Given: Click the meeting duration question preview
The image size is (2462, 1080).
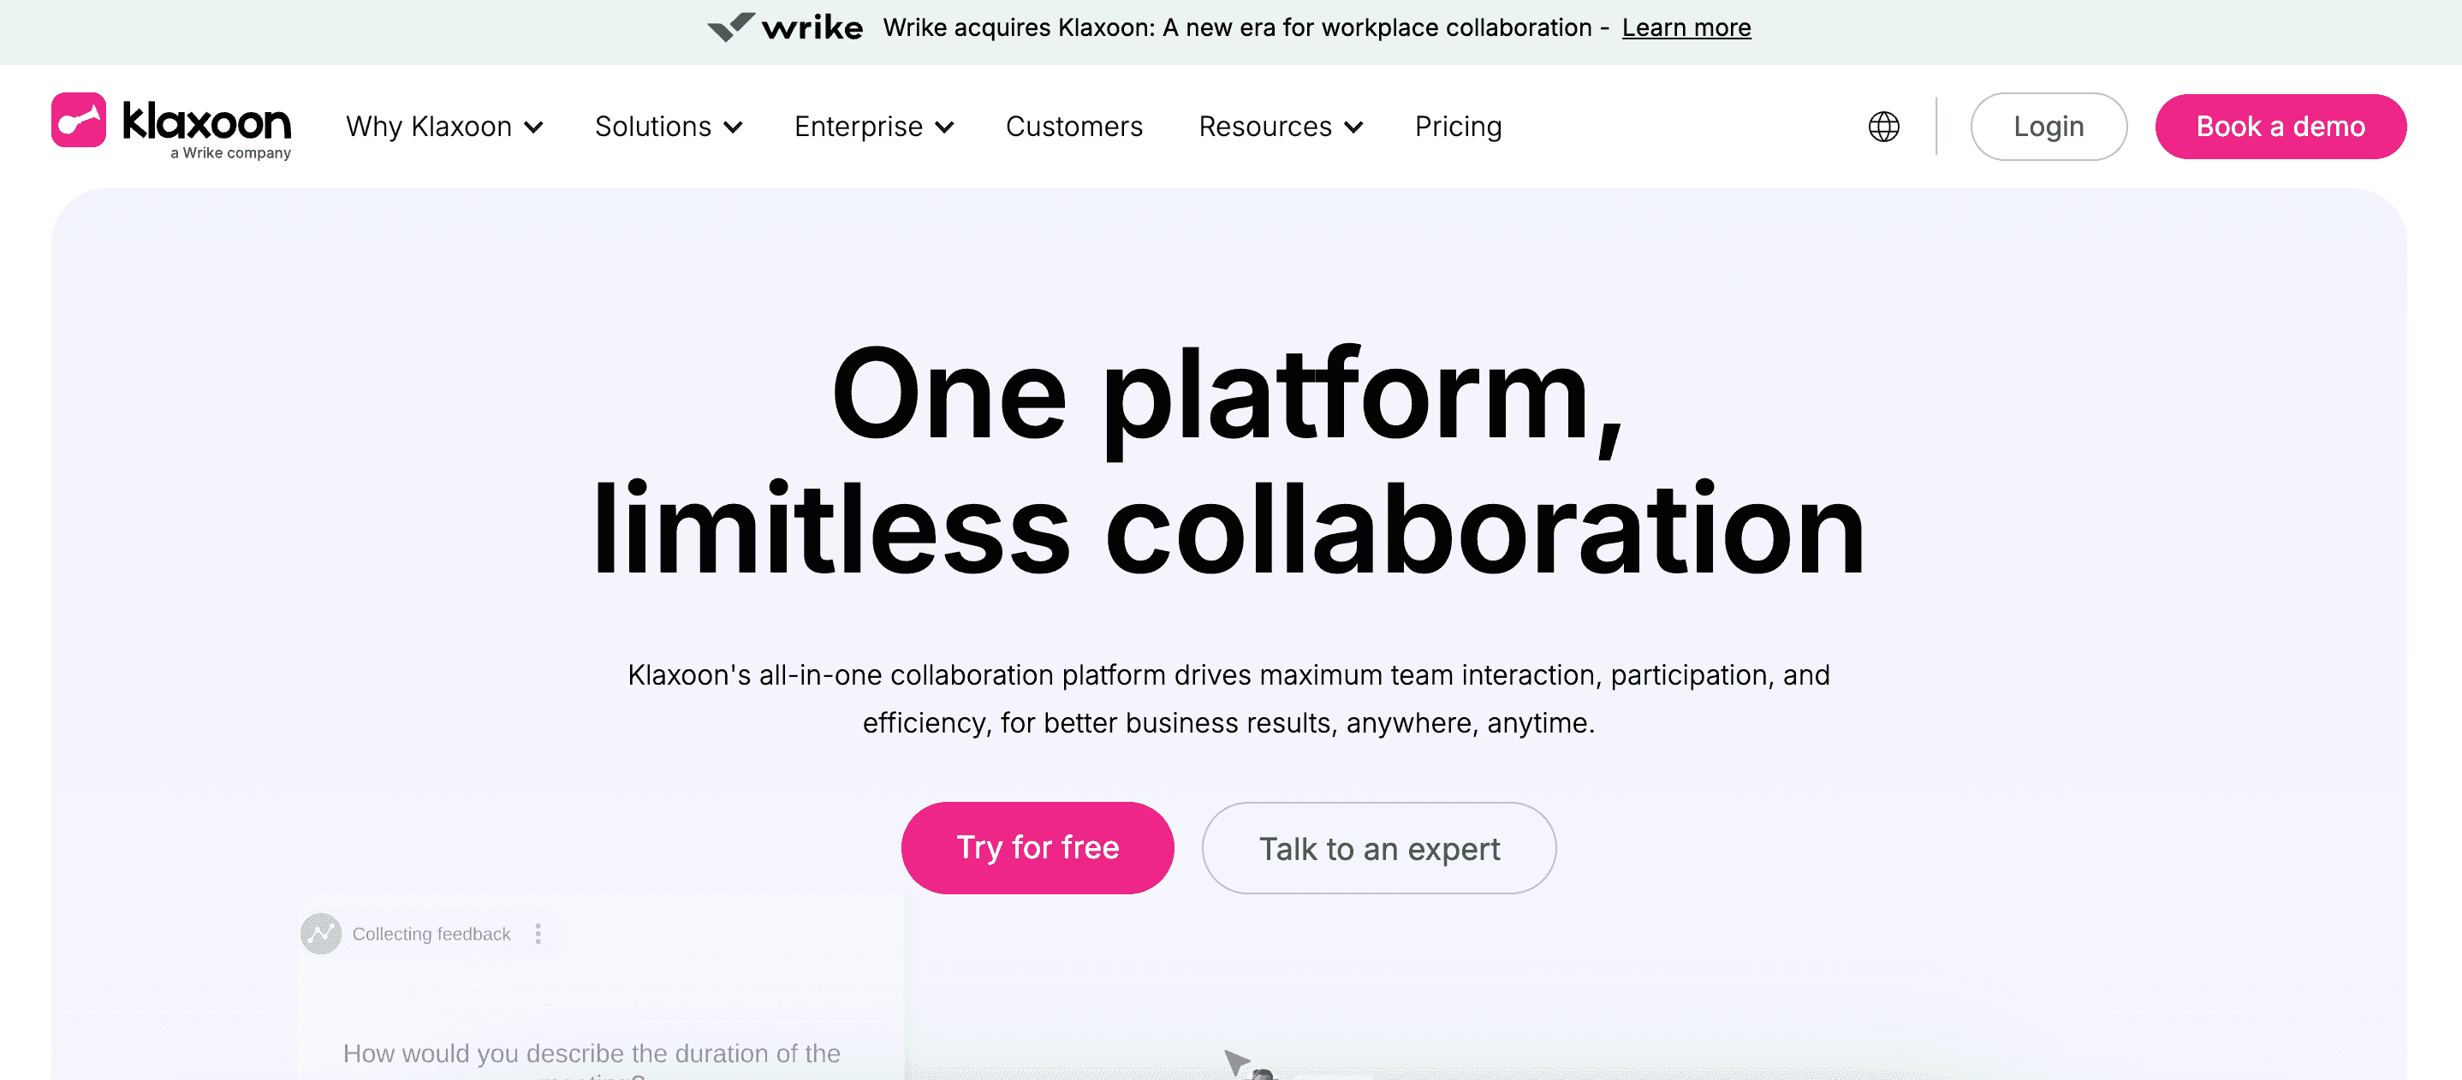Looking at the screenshot, I should (592, 1061).
